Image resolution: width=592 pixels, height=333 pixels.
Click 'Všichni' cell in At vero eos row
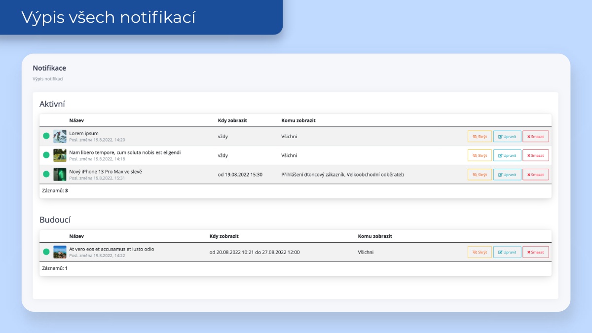pos(366,252)
